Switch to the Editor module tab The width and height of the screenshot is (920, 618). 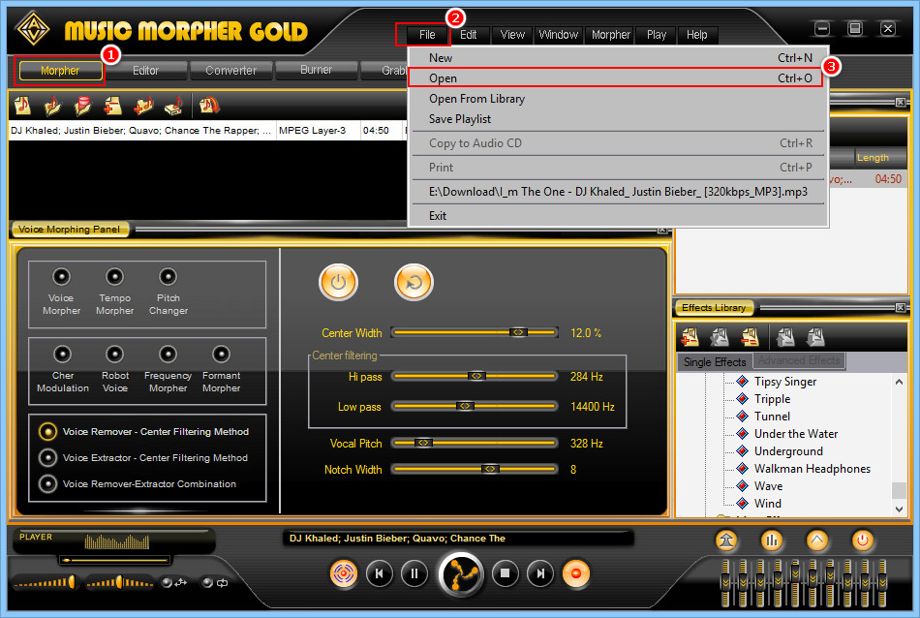(x=145, y=71)
